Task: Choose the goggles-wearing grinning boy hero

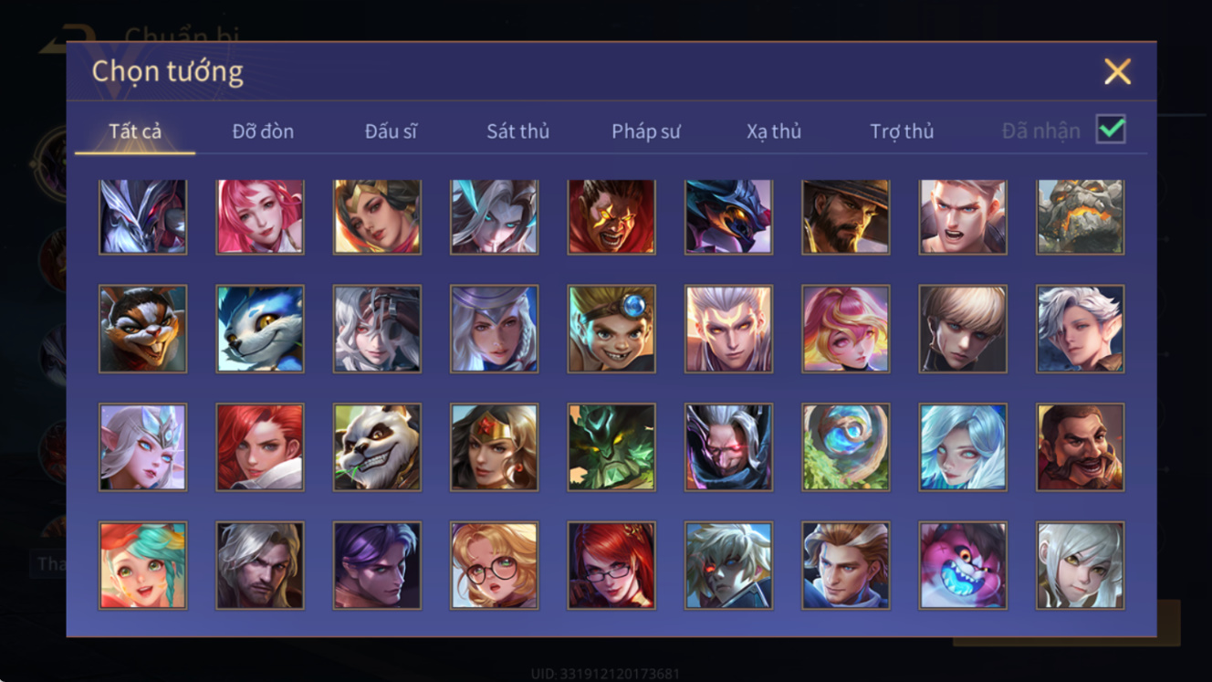Action: pyautogui.click(x=611, y=329)
